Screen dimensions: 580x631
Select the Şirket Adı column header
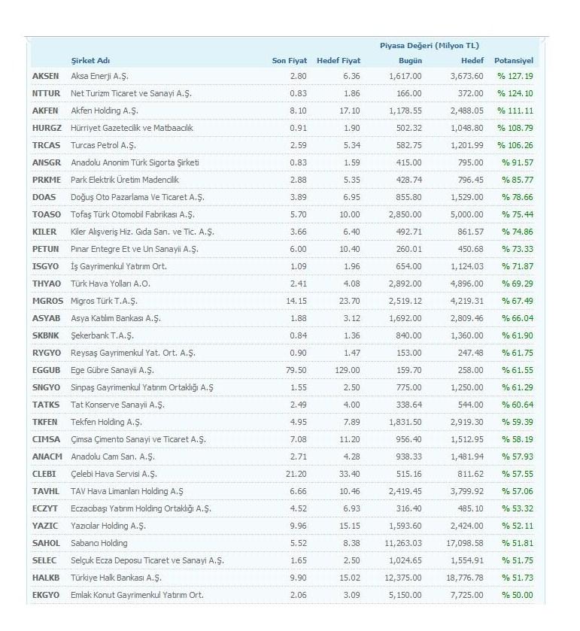coord(90,61)
